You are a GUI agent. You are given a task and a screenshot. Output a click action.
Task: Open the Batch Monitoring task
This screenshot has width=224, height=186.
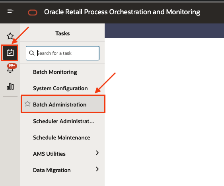pos(55,72)
